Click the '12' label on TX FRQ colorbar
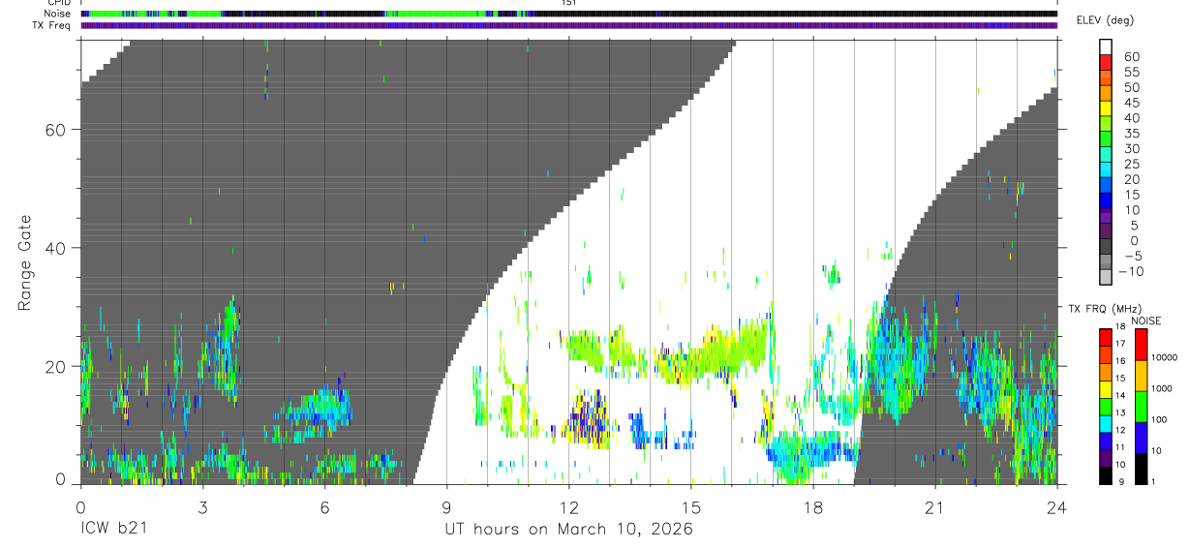The height and width of the screenshot is (549, 1189). pyautogui.click(x=1121, y=430)
